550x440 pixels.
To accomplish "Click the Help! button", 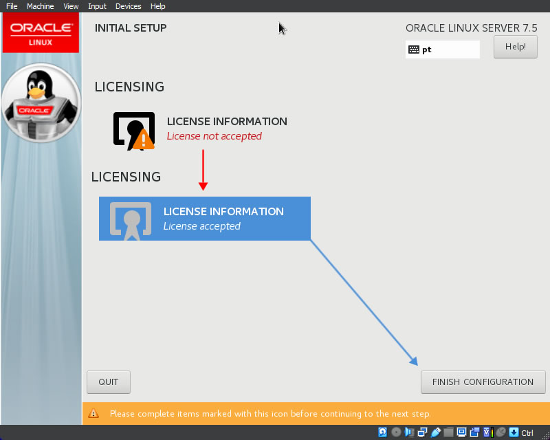I will (515, 47).
